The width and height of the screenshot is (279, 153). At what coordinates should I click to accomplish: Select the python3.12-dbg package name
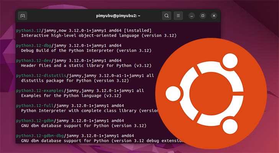[34, 46]
